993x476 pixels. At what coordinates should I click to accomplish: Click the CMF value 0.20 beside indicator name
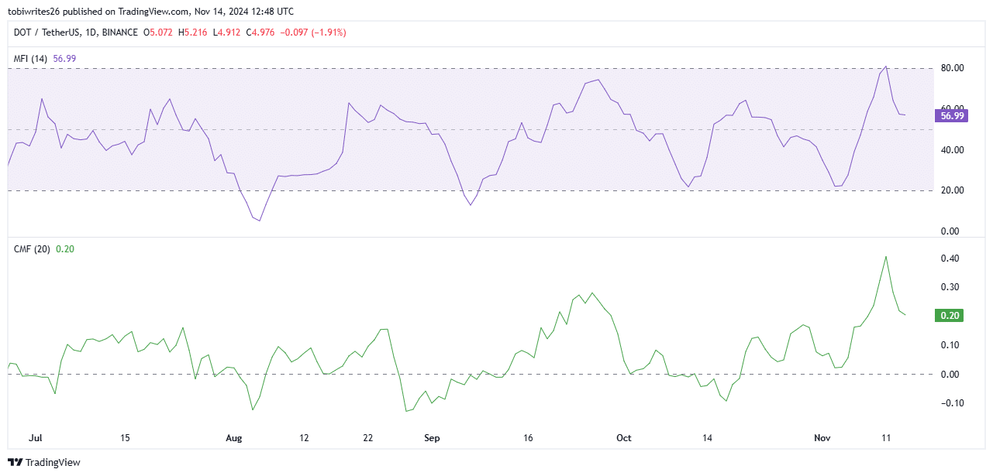pos(65,248)
